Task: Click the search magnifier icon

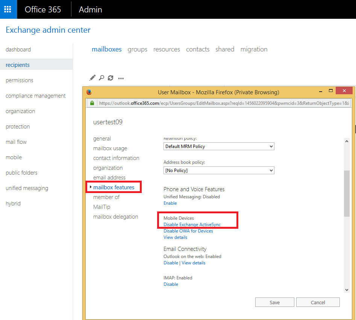Action: pos(101,78)
